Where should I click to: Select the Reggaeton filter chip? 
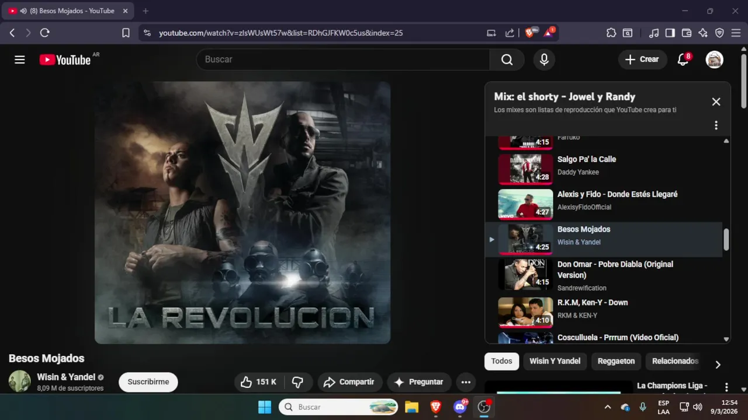616,361
